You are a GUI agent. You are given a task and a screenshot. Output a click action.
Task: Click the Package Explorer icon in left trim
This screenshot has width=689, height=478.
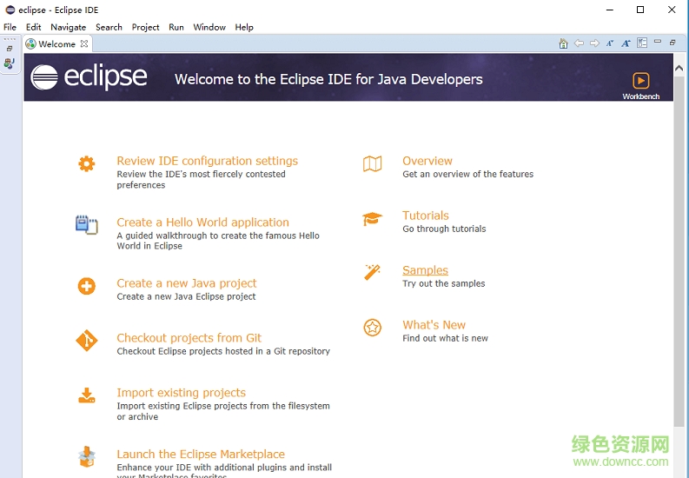pos(10,63)
